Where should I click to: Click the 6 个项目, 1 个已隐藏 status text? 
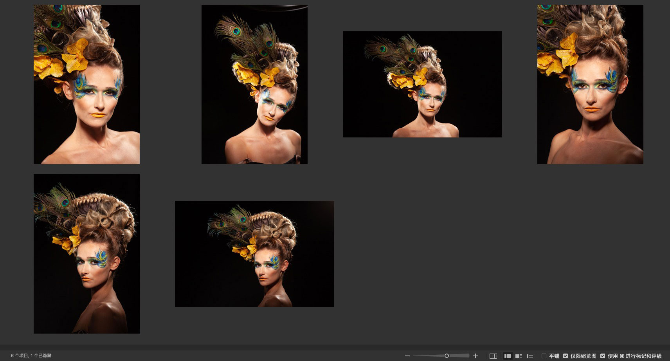(31, 356)
